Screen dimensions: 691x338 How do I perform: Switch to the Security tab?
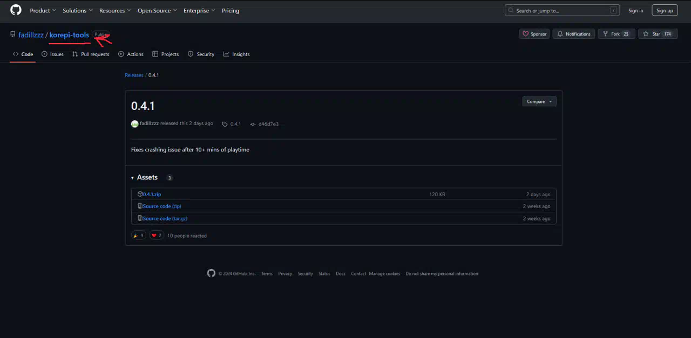[201, 54]
